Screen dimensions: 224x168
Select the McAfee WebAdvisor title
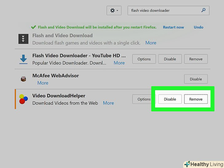[55, 76]
